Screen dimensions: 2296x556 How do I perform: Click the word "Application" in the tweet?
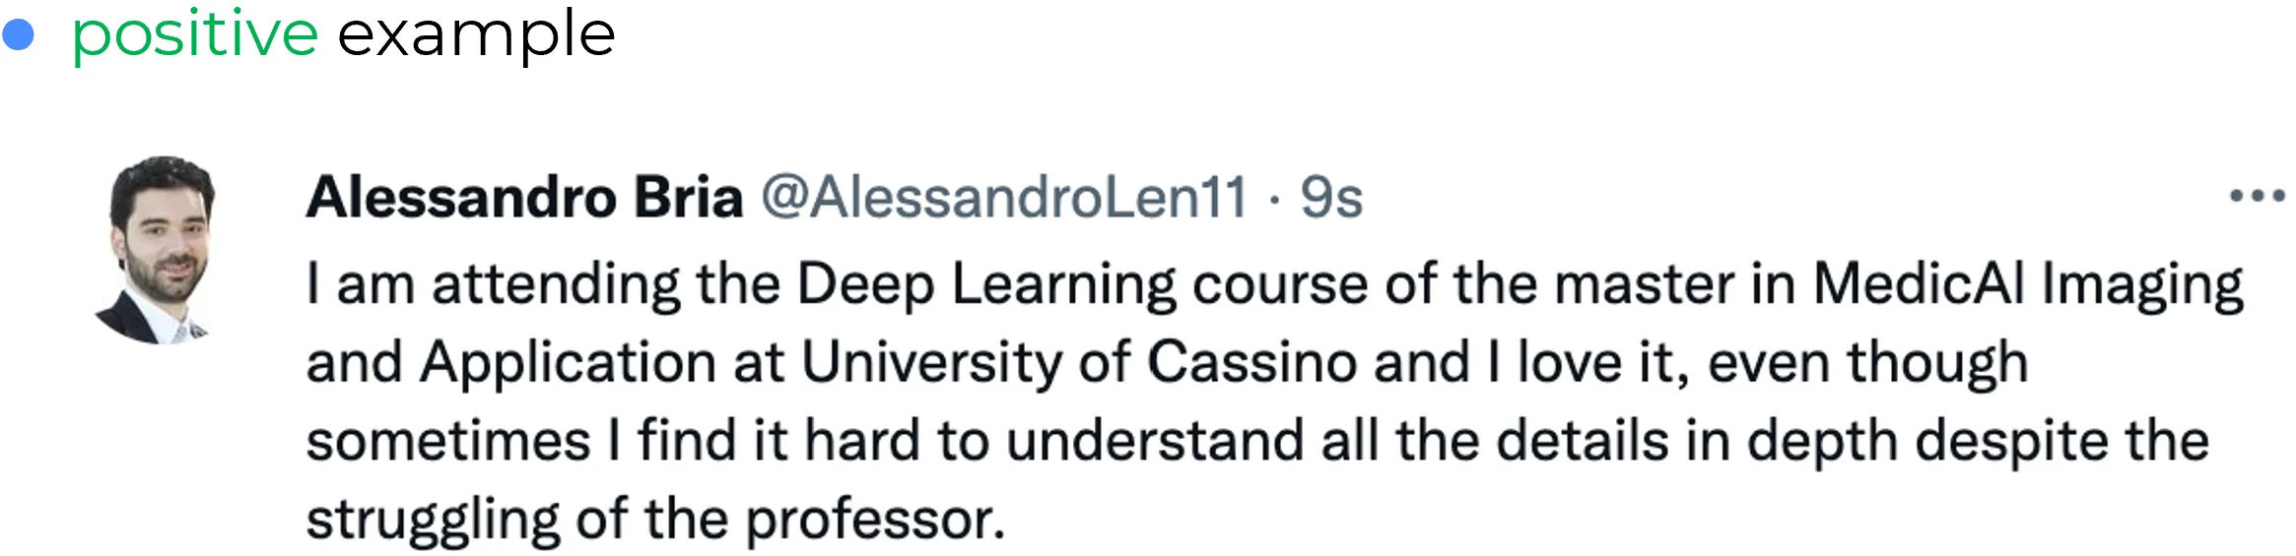click(x=568, y=364)
